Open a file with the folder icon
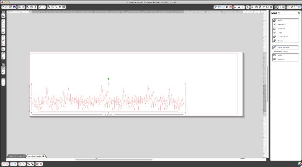The width and height of the screenshot is (302, 167). [7, 7]
